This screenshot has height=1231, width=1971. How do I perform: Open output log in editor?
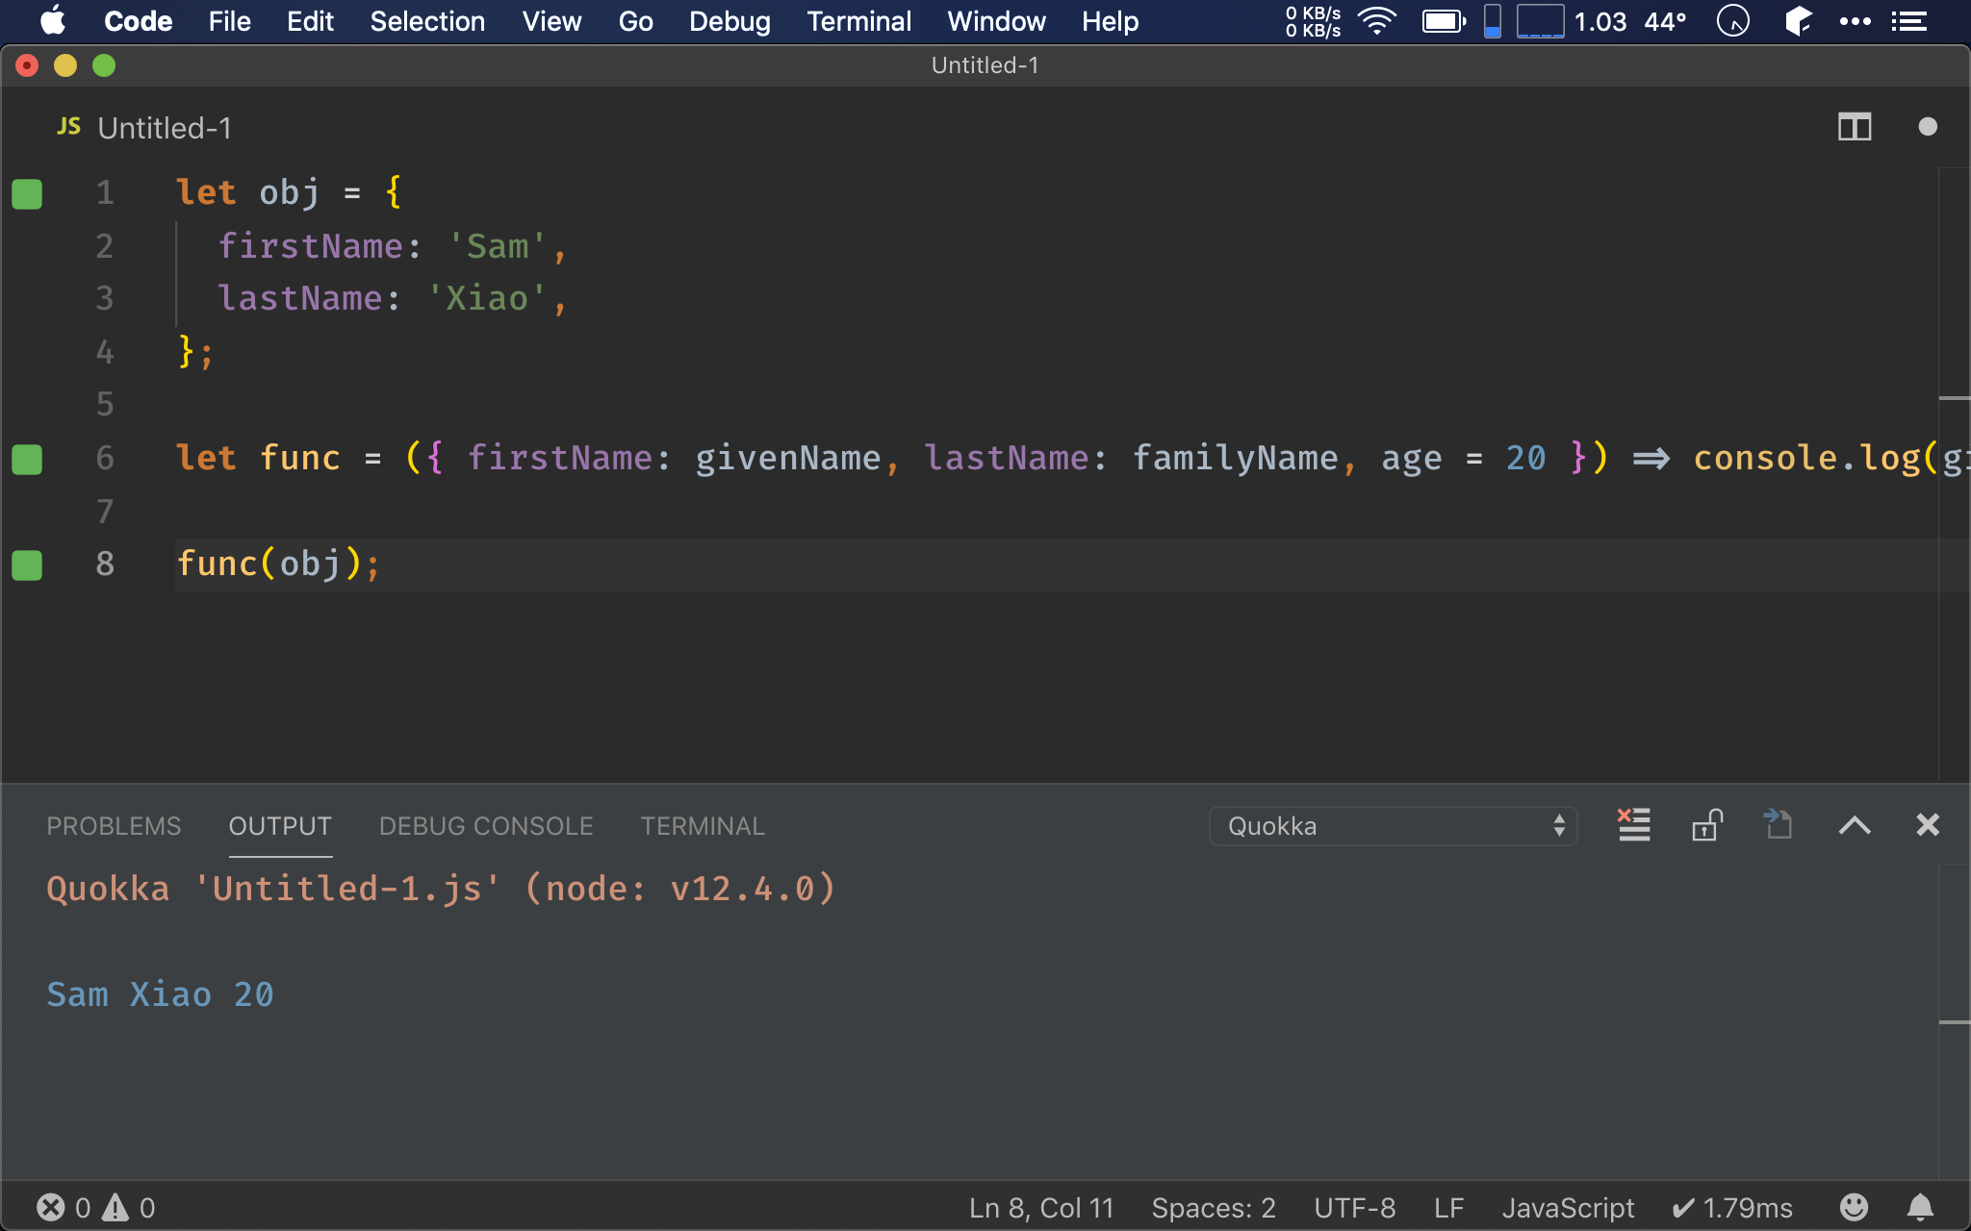(x=1778, y=825)
